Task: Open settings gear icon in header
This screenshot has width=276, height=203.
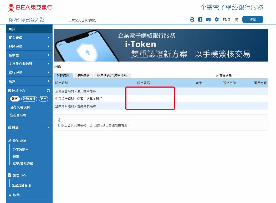Action: [x=217, y=19]
